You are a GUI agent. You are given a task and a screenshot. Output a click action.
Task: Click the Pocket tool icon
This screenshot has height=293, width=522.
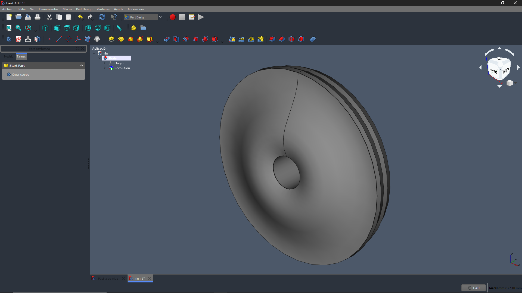(x=167, y=39)
